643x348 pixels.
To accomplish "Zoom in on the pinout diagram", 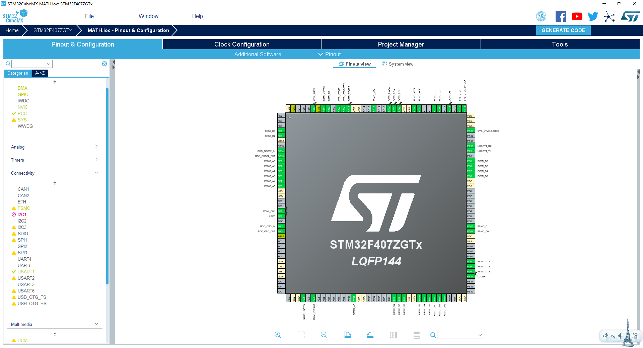I will (278, 335).
